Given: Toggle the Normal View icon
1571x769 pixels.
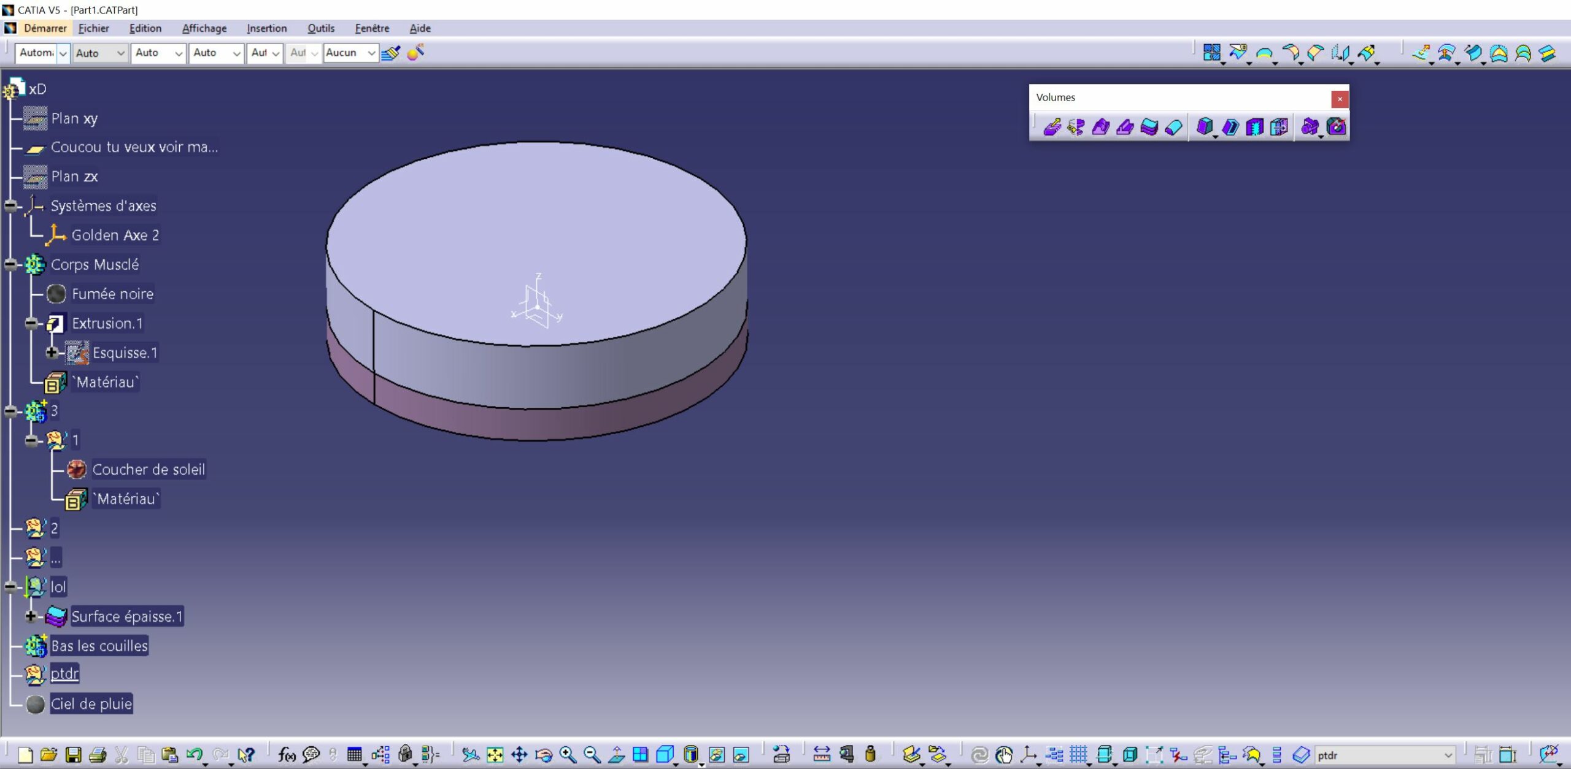Looking at the screenshot, I should click(616, 754).
